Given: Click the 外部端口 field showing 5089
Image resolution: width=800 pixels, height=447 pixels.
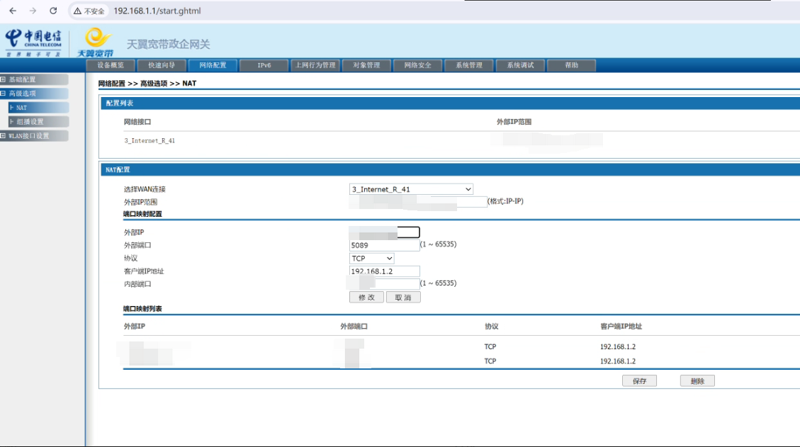Looking at the screenshot, I should click(x=385, y=245).
